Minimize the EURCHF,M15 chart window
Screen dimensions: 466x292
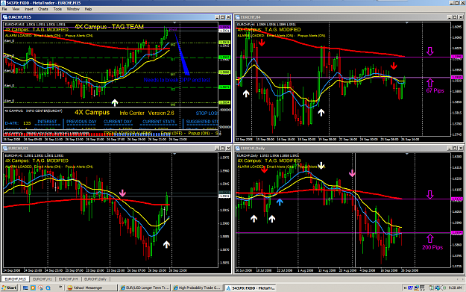coord(217,17)
